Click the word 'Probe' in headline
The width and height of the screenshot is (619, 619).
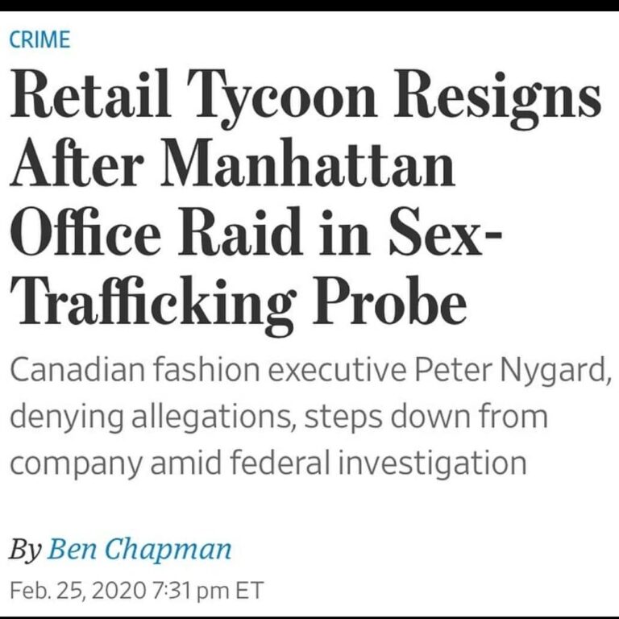coord(390,301)
